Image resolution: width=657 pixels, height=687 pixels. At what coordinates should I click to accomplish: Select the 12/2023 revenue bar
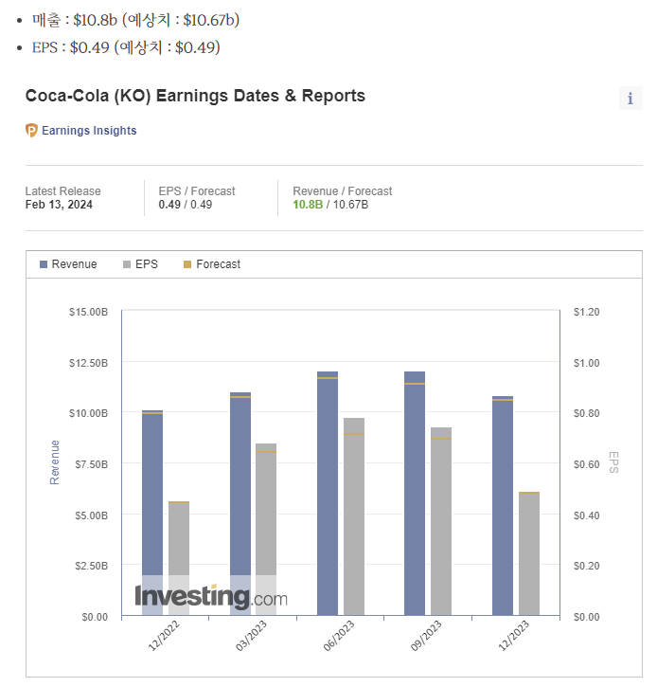pos(503,506)
